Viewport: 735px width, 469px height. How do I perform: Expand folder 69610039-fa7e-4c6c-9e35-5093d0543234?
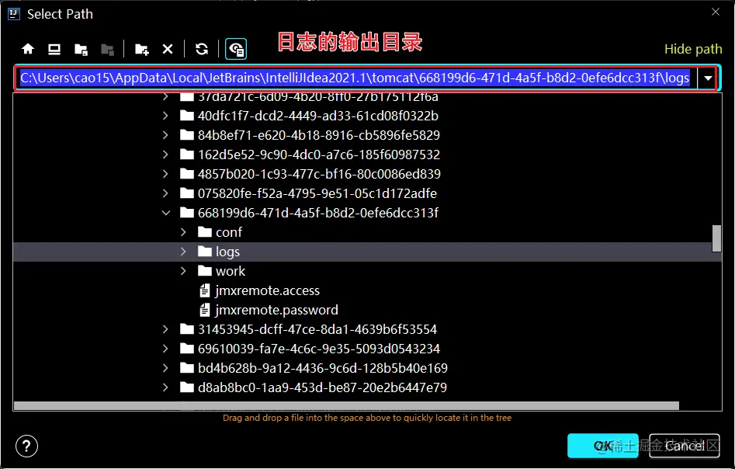point(165,349)
